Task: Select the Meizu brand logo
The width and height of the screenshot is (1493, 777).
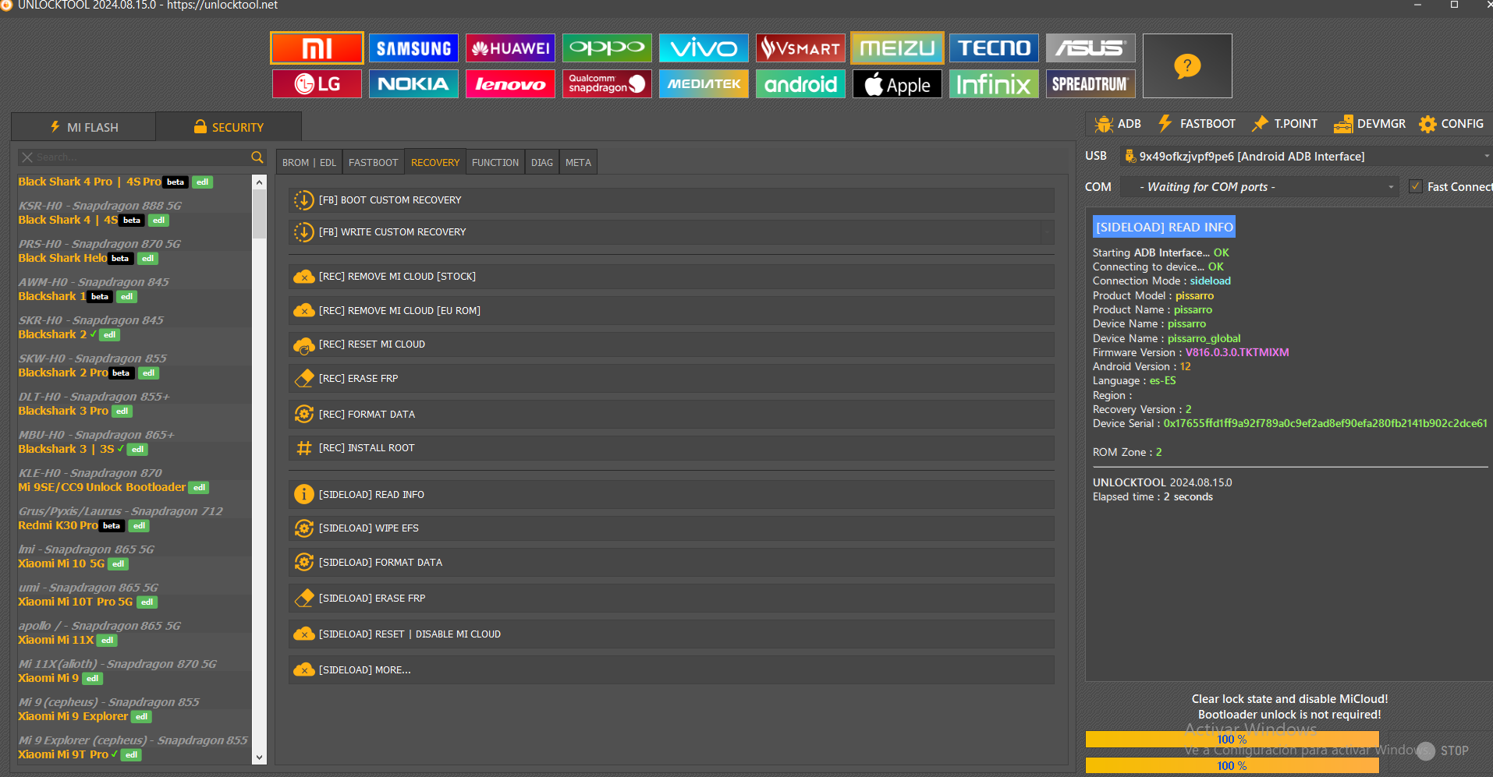Action: pyautogui.click(x=897, y=48)
